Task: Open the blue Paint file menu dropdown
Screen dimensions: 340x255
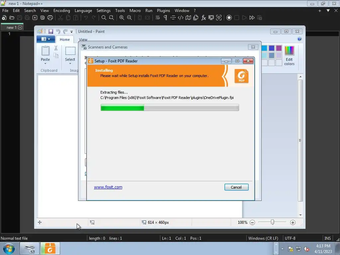Action: 45,39
